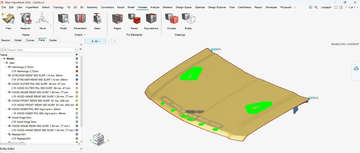360x153 pixels.
Task: Open the Connectors ribbon tab
Action: tap(107, 7)
